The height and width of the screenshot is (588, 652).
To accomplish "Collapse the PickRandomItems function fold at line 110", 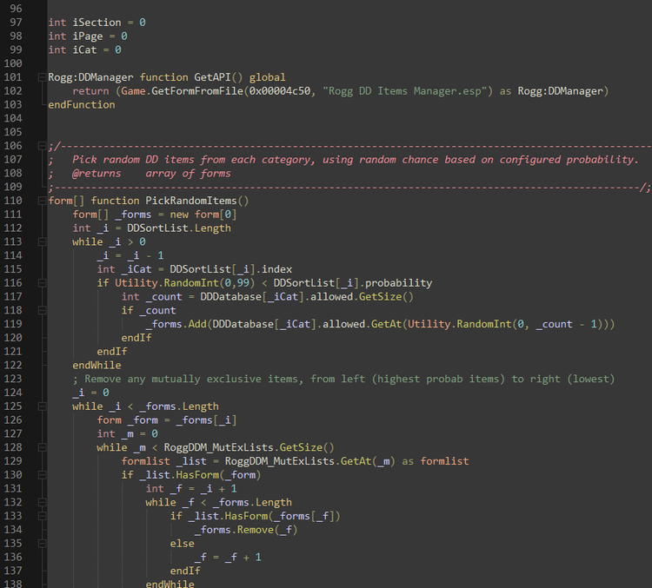I will click(42, 201).
